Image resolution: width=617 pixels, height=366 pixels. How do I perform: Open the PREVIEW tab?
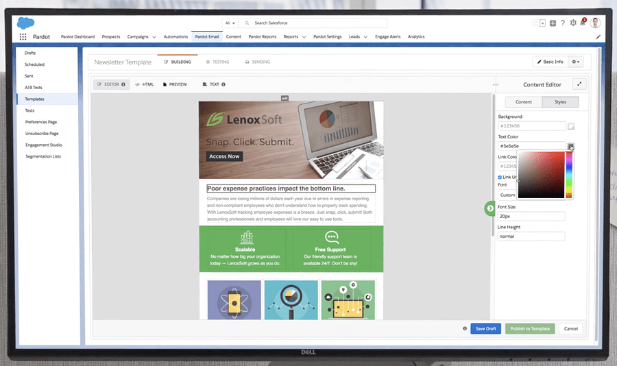[x=175, y=84]
